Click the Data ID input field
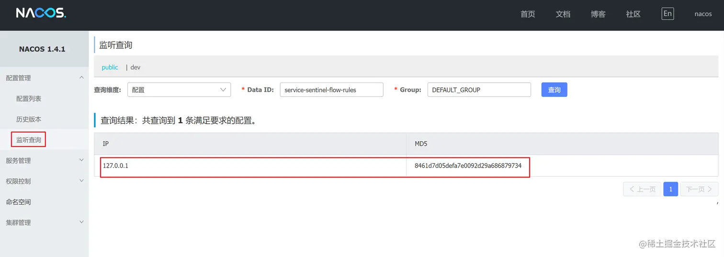This screenshot has width=724, height=257. [331, 90]
